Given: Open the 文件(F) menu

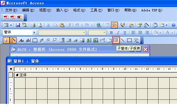Looking at the screenshot, I should click(x=11, y=10).
